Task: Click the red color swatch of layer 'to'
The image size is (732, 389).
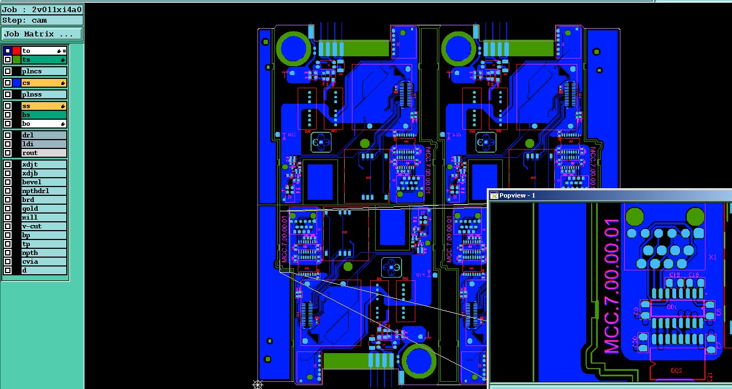Action: click(x=17, y=51)
